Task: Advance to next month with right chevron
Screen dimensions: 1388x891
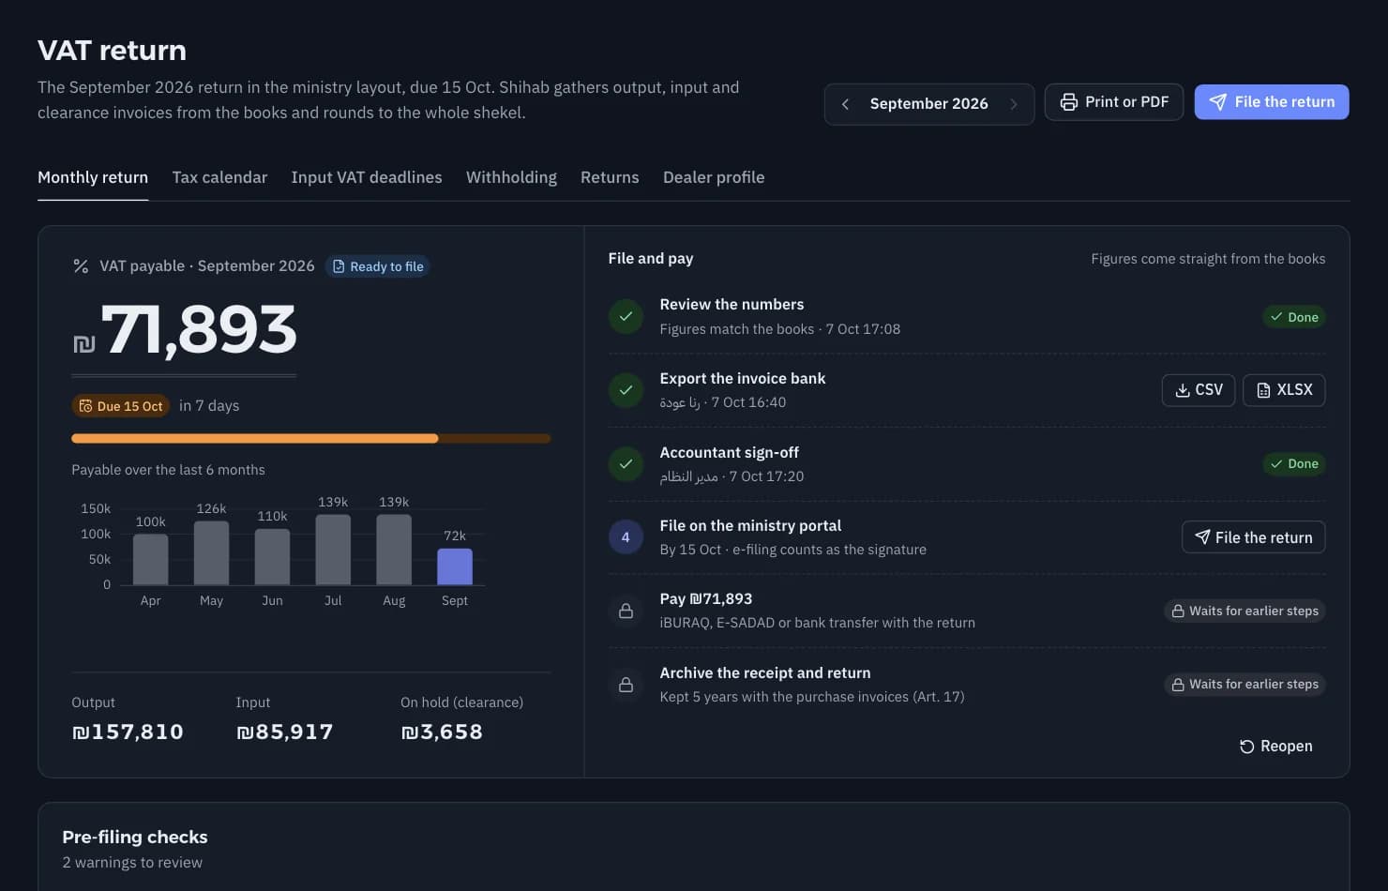Action: pos(1013,104)
